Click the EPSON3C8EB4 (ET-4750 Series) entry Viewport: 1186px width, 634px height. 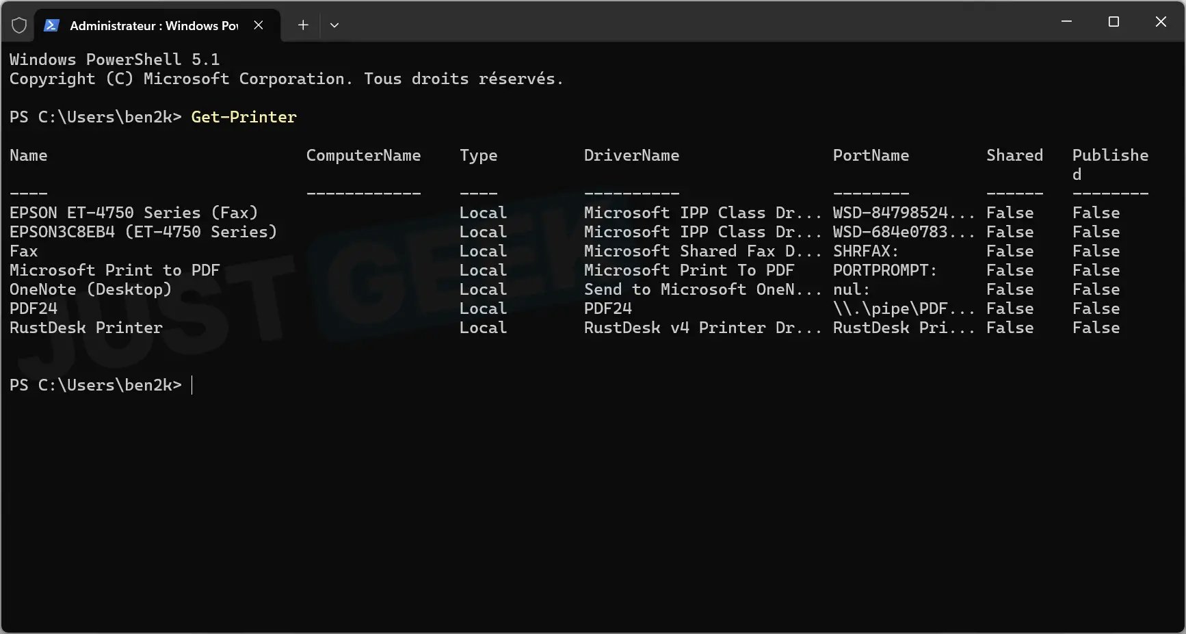point(143,232)
